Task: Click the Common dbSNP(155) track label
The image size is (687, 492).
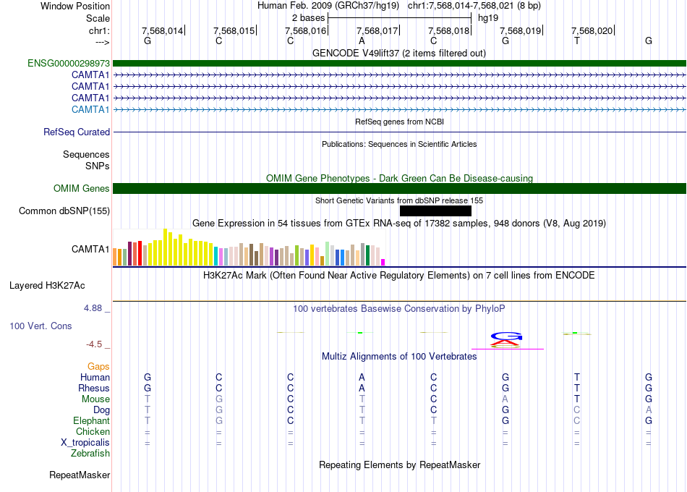Action: coord(64,211)
